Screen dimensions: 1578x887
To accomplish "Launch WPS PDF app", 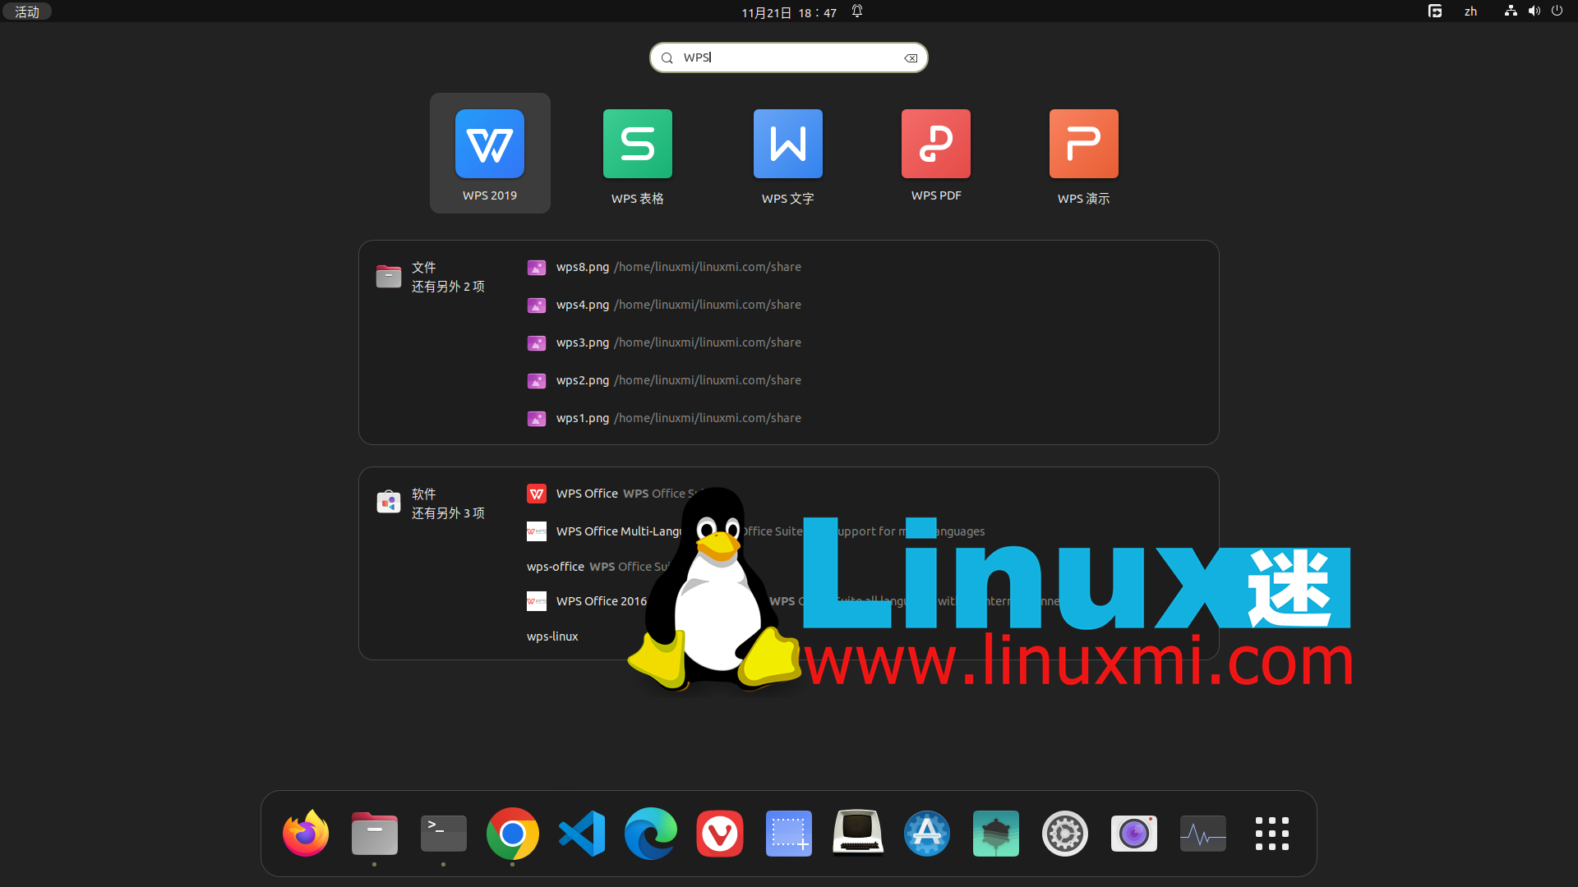I will click(936, 154).
